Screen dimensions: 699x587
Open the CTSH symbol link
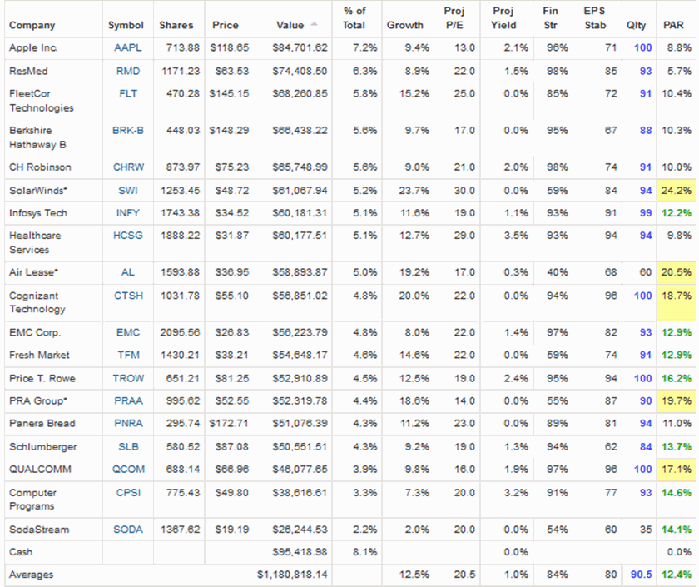click(128, 296)
